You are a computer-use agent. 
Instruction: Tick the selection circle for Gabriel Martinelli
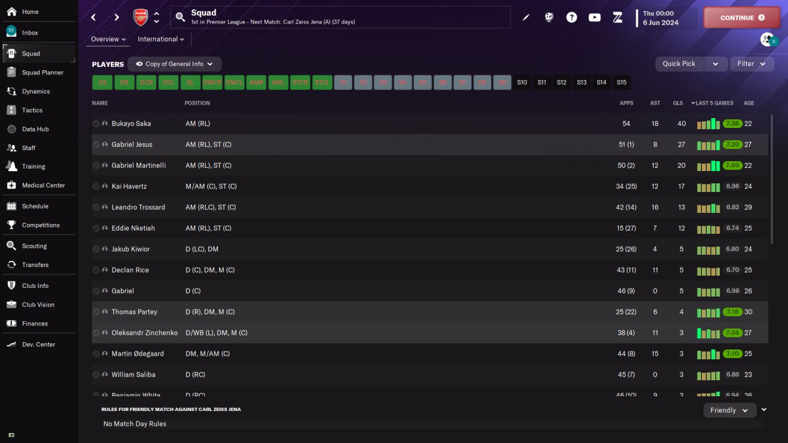coord(96,166)
